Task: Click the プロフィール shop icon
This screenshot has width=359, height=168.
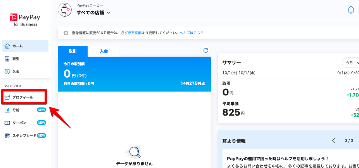Action: point(7,97)
